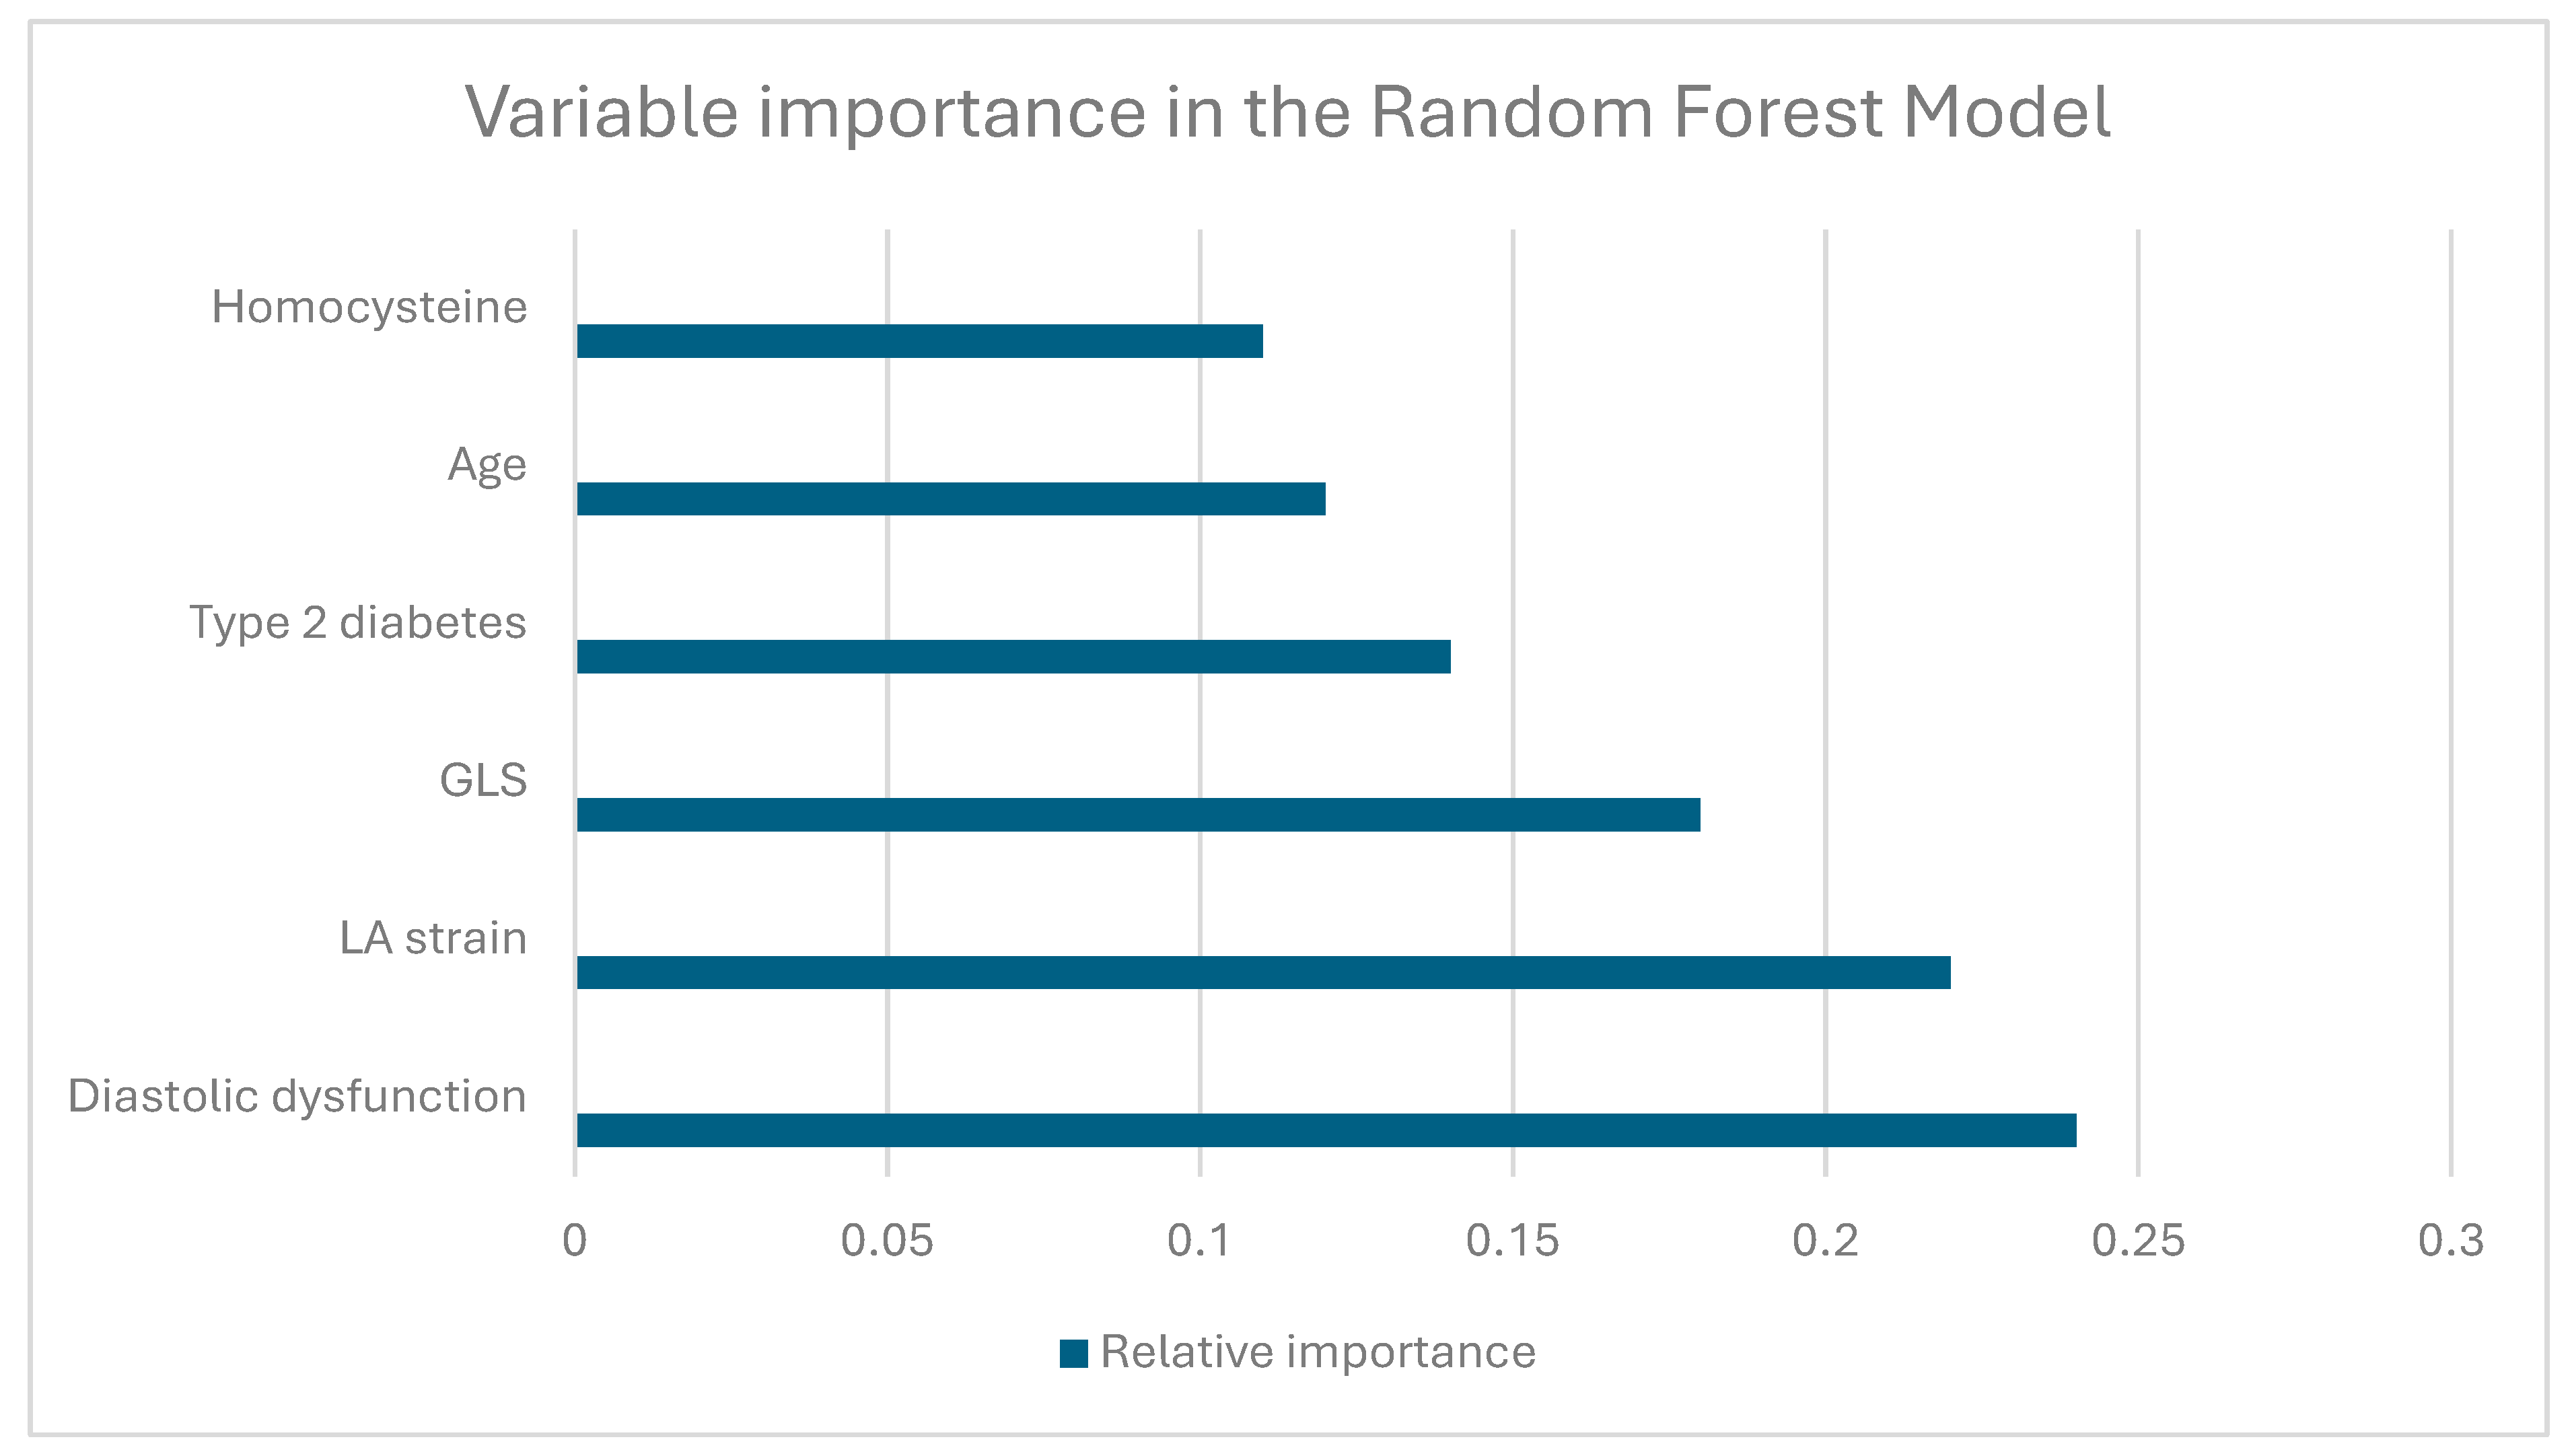The image size is (2572, 1456).
Task: Click the Homocysteine axis label
Action: point(369,307)
